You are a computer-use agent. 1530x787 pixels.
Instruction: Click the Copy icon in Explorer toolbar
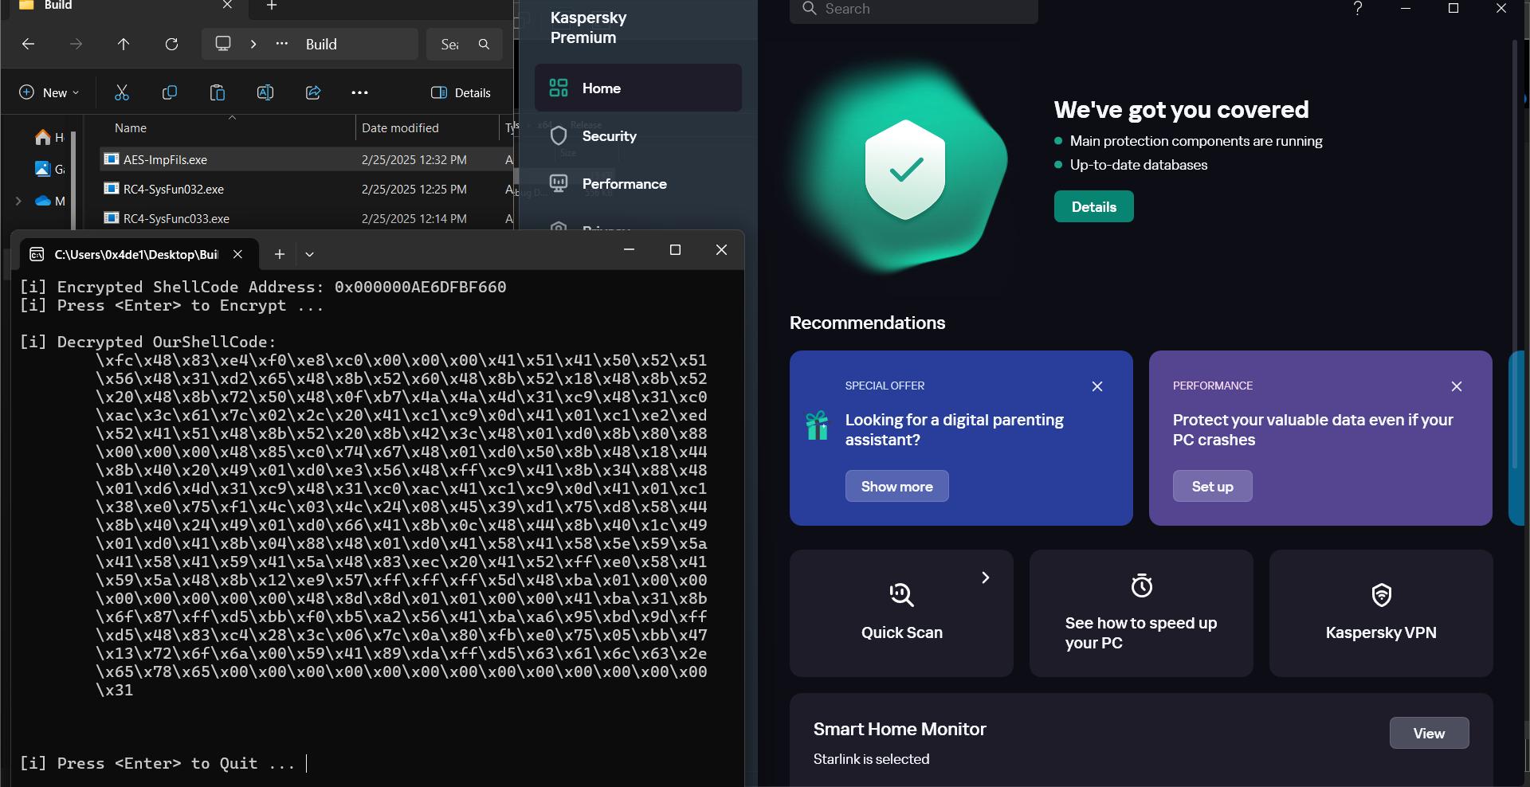click(170, 92)
